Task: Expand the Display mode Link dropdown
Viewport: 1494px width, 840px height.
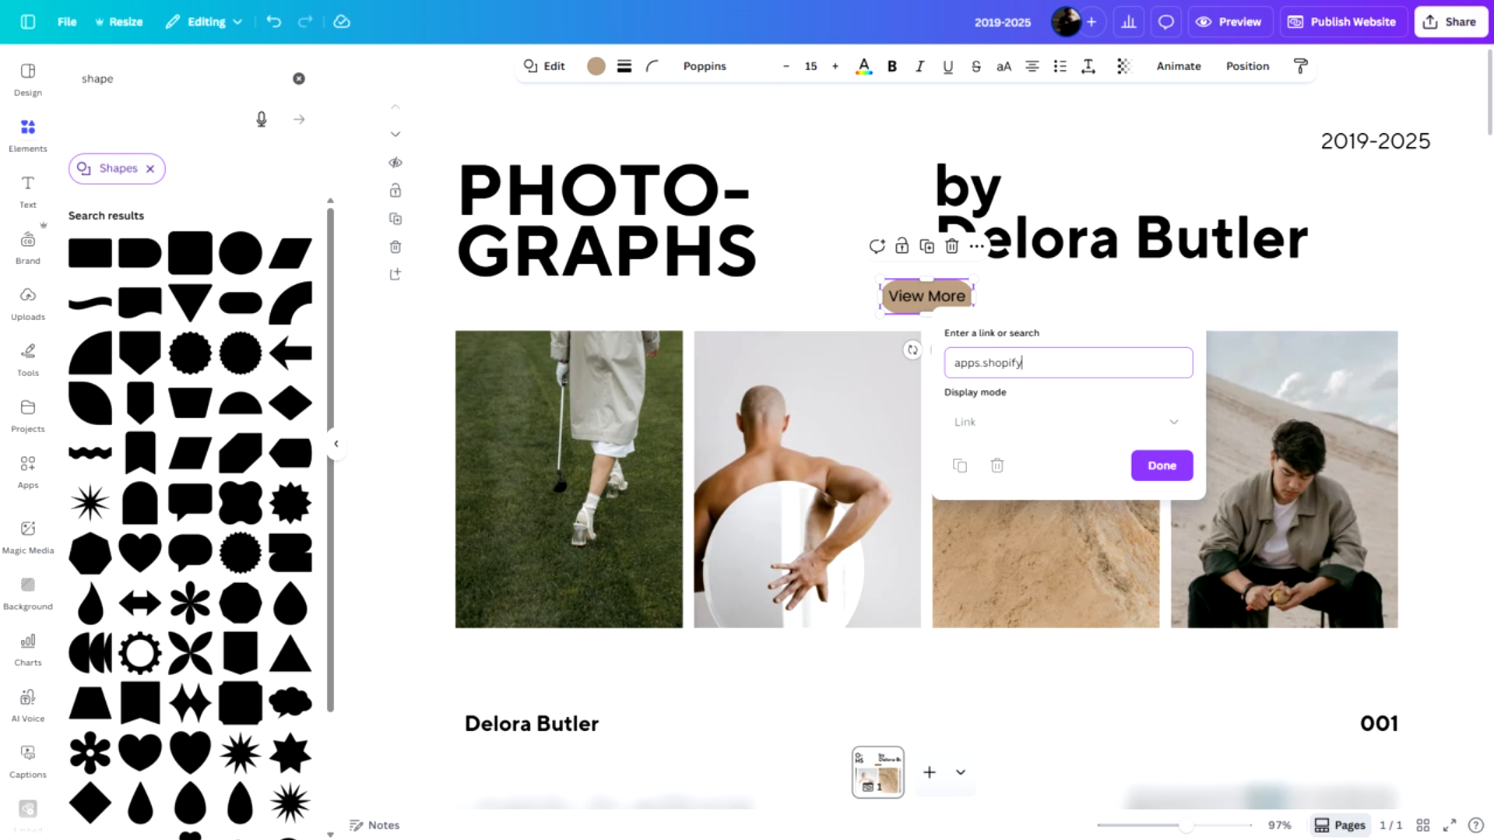Action: (1067, 422)
